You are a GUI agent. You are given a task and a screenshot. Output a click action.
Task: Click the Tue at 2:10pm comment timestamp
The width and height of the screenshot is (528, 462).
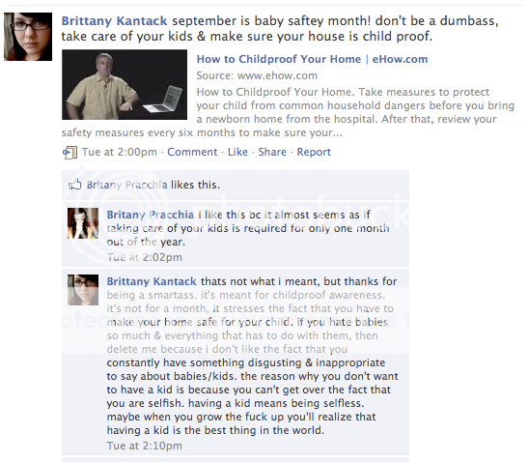tap(145, 446)
